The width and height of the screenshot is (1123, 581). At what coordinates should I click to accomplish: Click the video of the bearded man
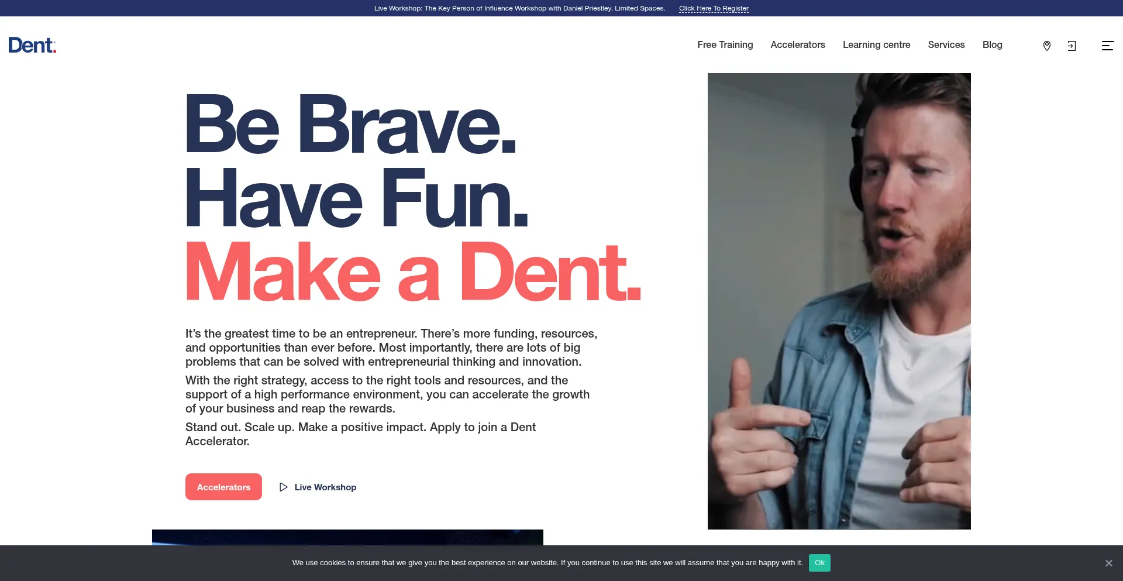839,301
